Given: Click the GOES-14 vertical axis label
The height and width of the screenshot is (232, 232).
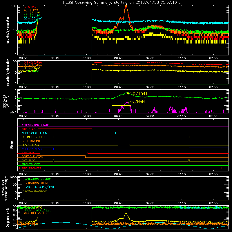Looking at the screenshot, I should click(x=5, y=101).
